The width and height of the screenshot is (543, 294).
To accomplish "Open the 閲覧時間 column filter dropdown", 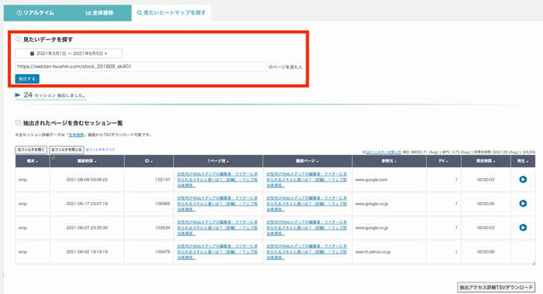I will 87,161.
